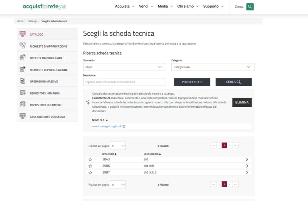Expand the Acquista menu

[125, 6]
